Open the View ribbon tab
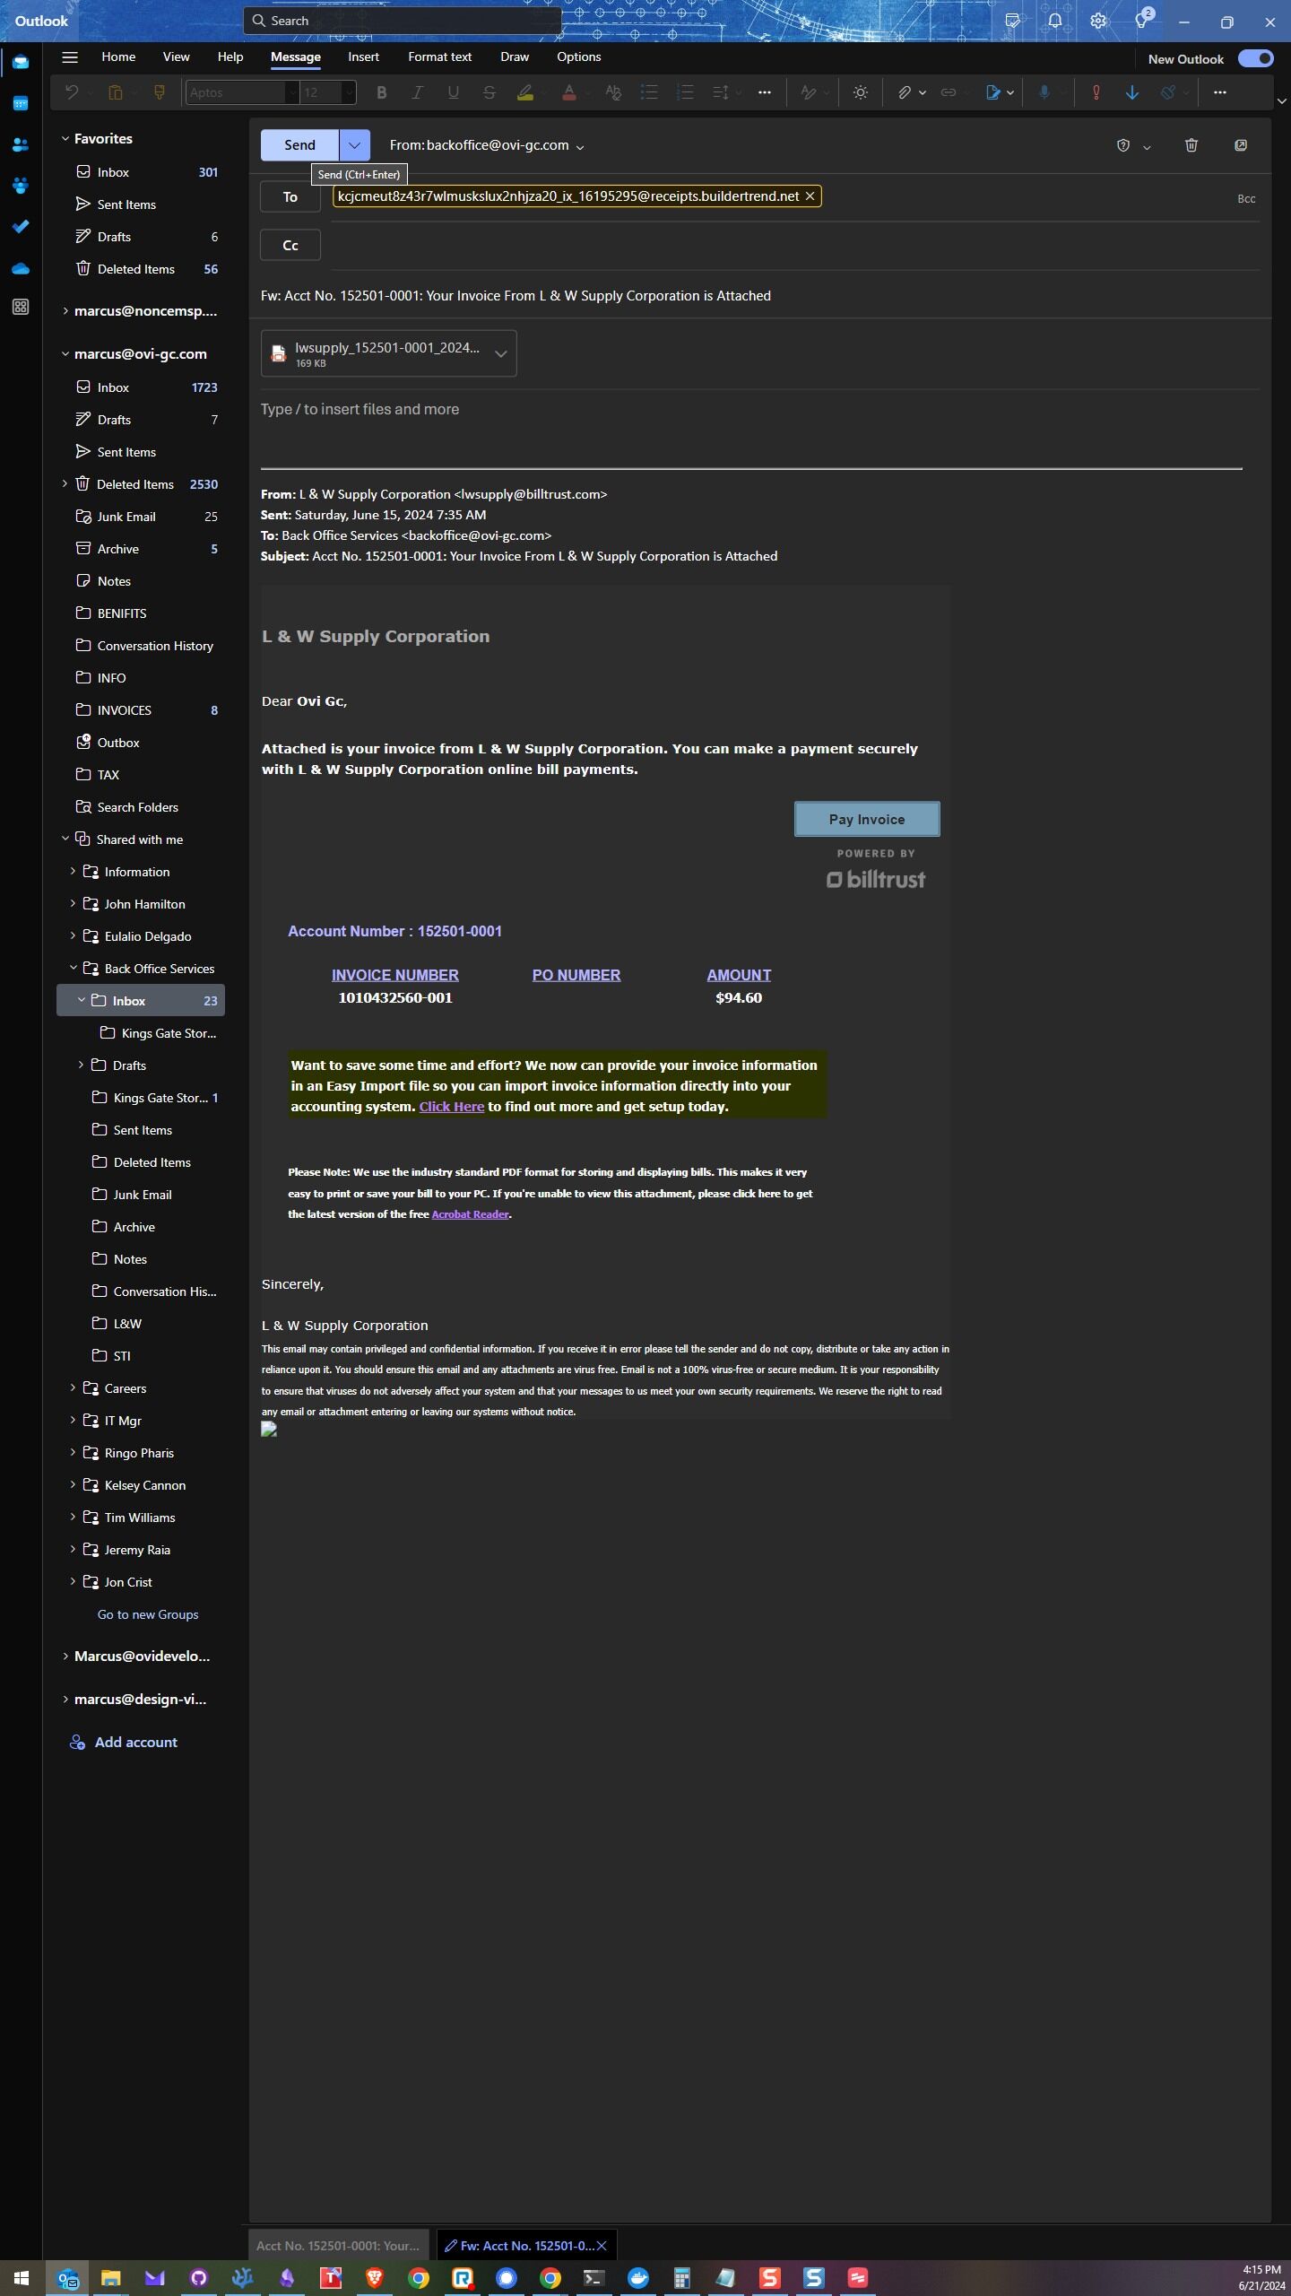 [x=177, y=57]
